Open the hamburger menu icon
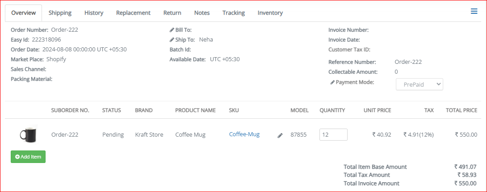 click(x=474, y=12)
